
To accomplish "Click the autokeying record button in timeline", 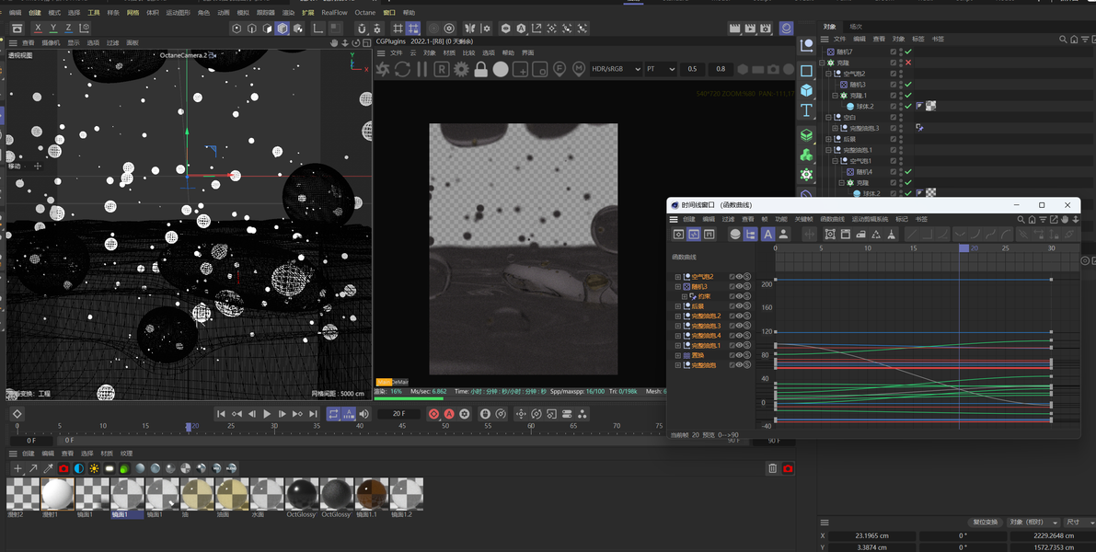I will point(449,414).
